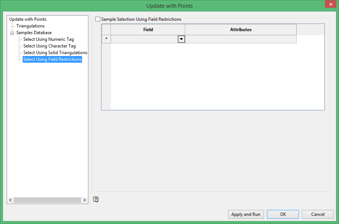Open the help icon below the panel
Image resolution: width=339 pixels, height=224 pixels.
[96, 200]
